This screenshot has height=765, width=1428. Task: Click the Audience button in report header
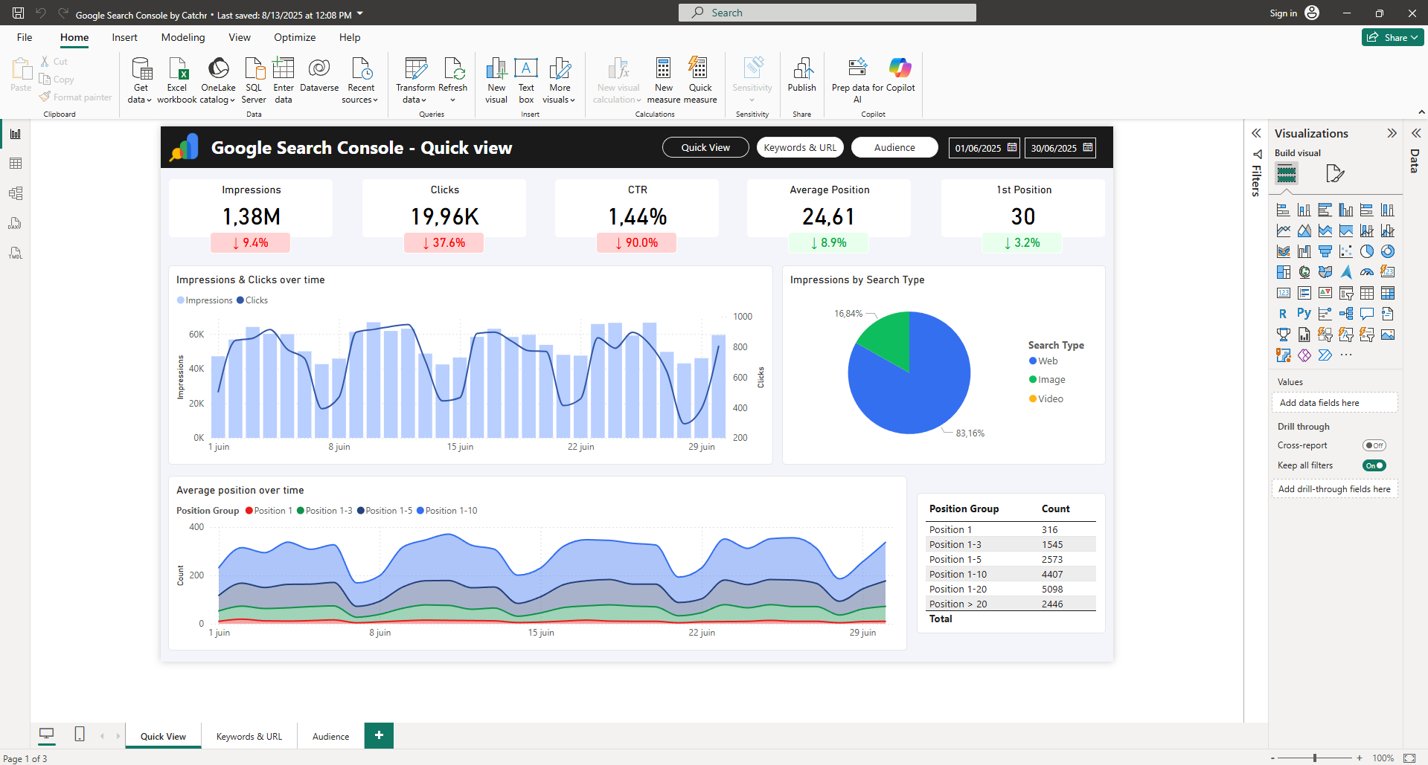click(894, 147)
